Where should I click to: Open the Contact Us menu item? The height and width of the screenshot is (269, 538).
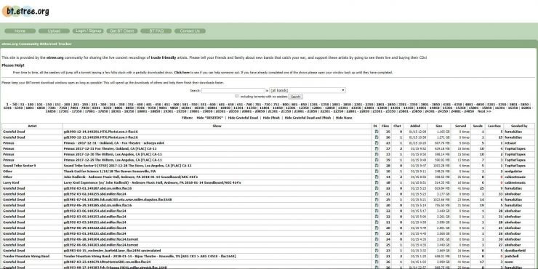(x=190, y=31)
